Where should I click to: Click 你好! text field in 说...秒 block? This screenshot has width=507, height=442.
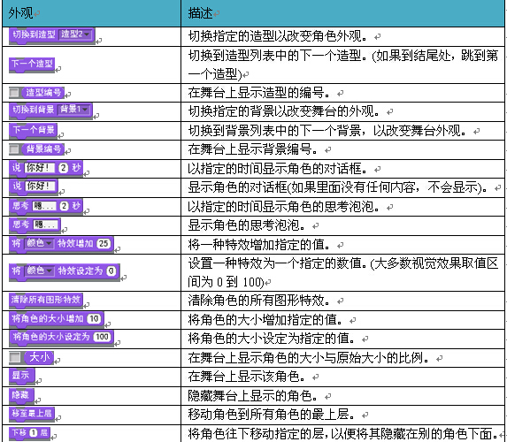coord(40,168)
